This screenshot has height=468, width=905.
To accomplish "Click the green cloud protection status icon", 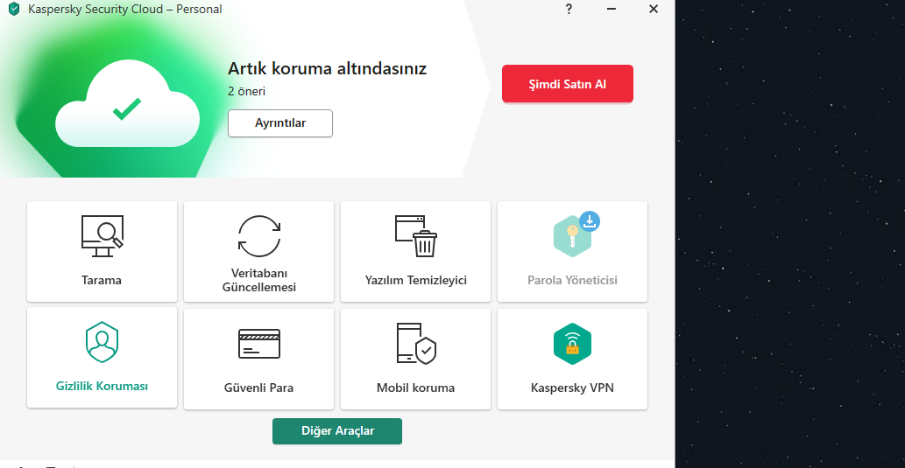I will click(x=128, y=104).
